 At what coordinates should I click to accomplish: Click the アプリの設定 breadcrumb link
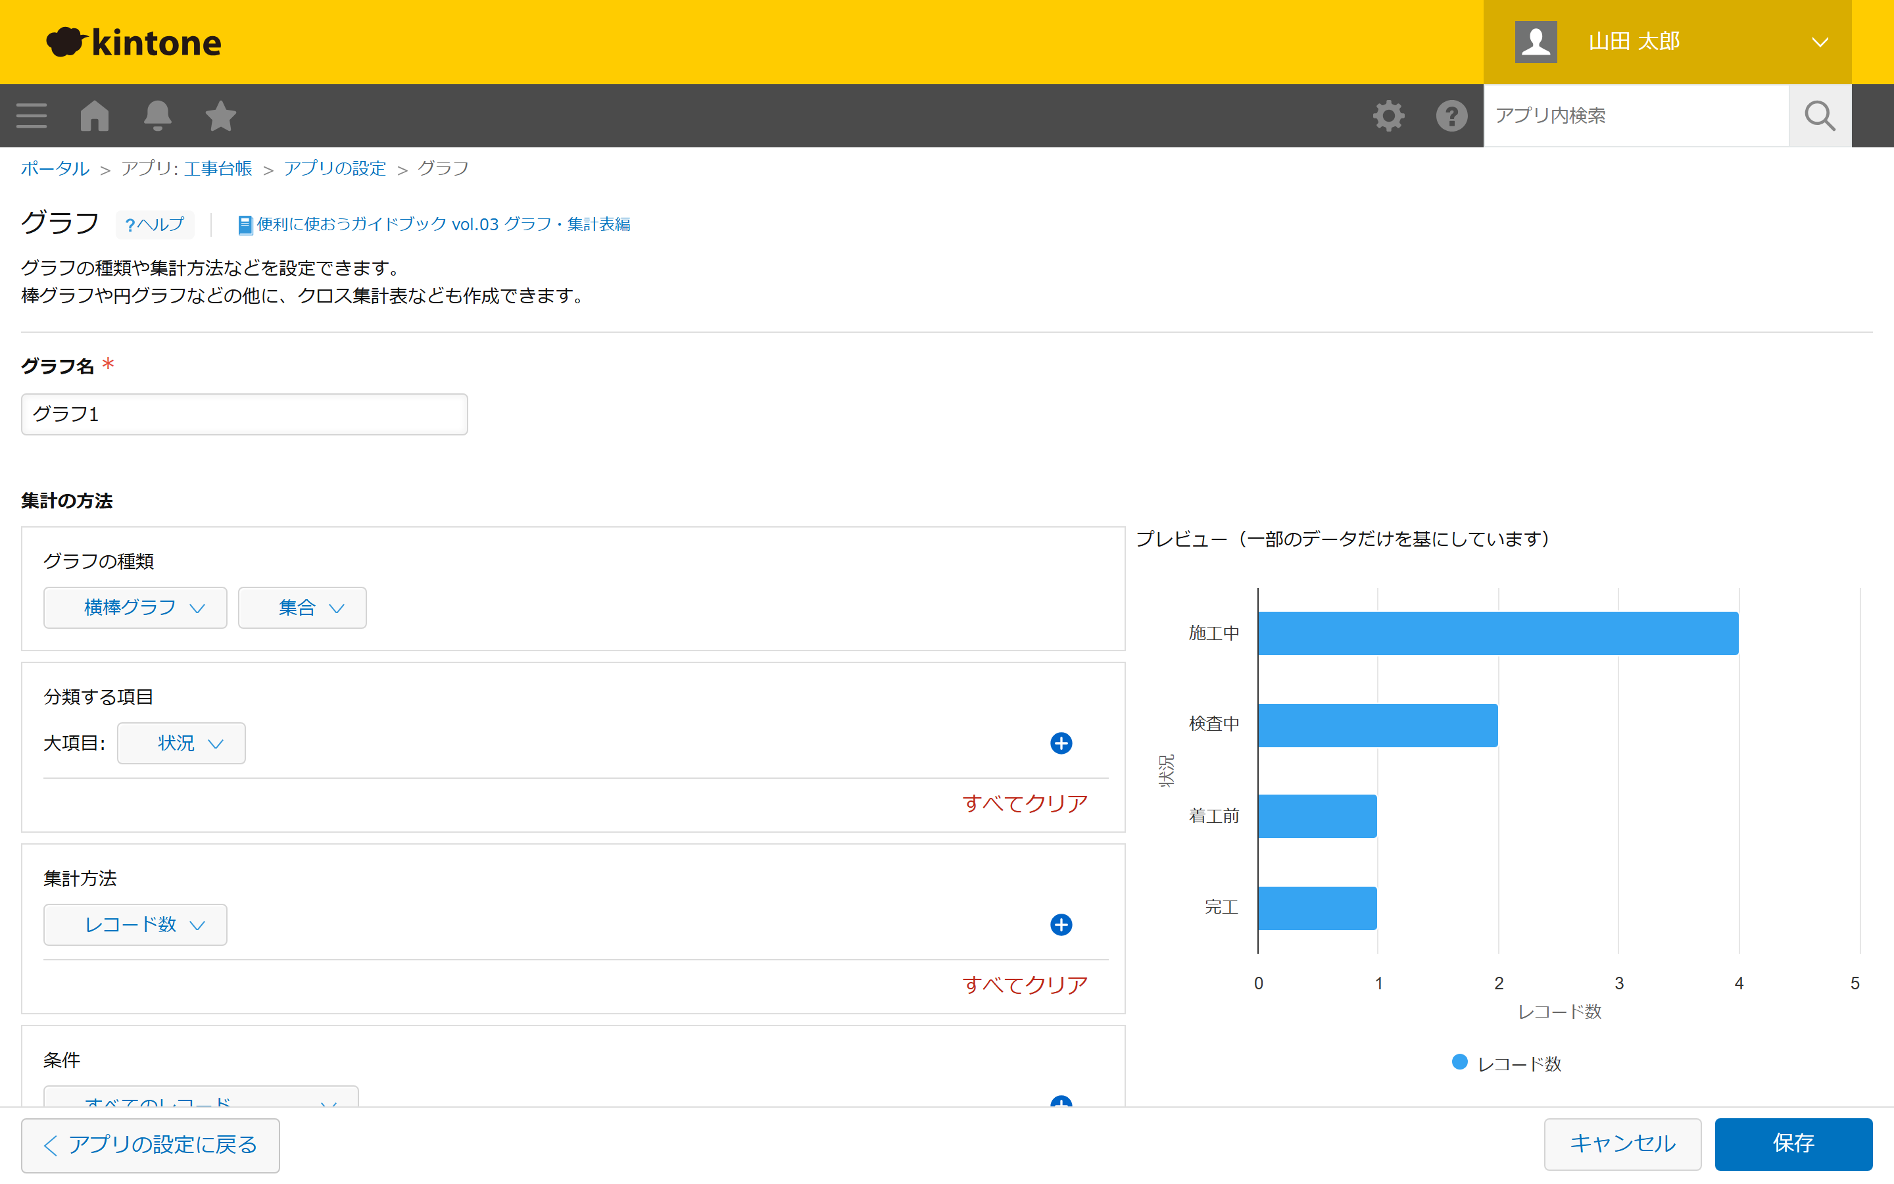(x=335, y=168)
